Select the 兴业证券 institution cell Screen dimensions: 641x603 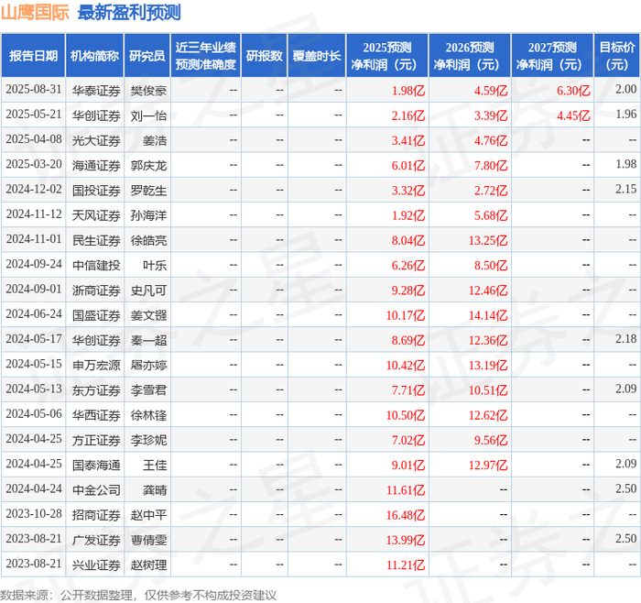coord(96,565)
